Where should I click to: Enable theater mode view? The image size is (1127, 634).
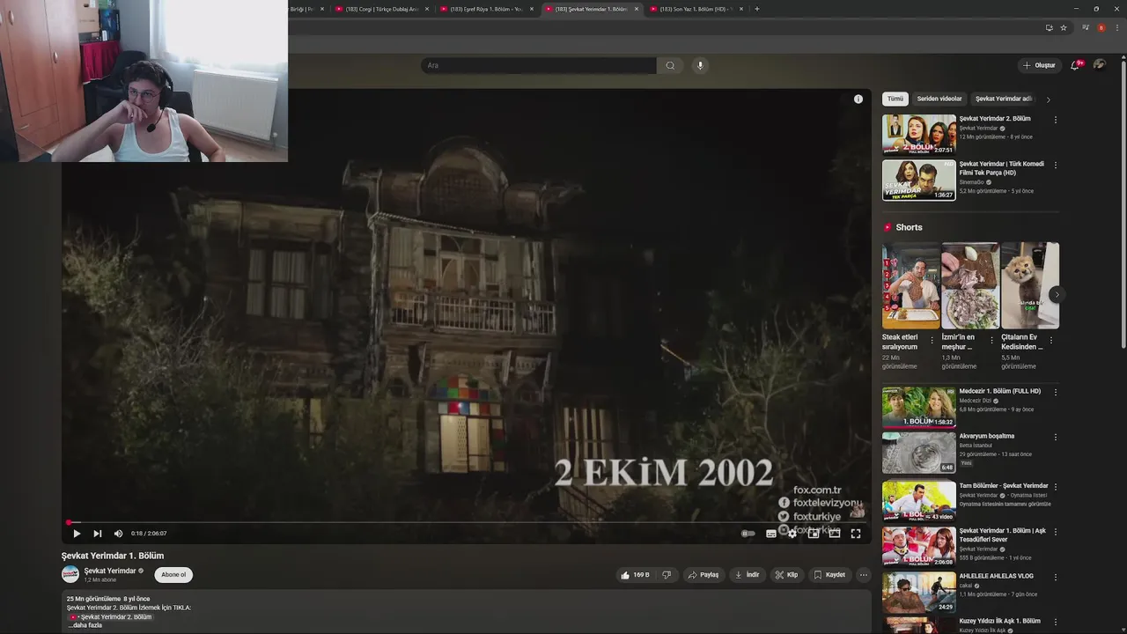(x=835, y=534)
